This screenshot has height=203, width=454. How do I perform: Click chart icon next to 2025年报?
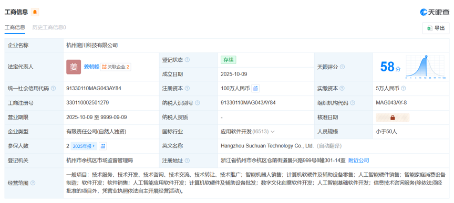103,146
